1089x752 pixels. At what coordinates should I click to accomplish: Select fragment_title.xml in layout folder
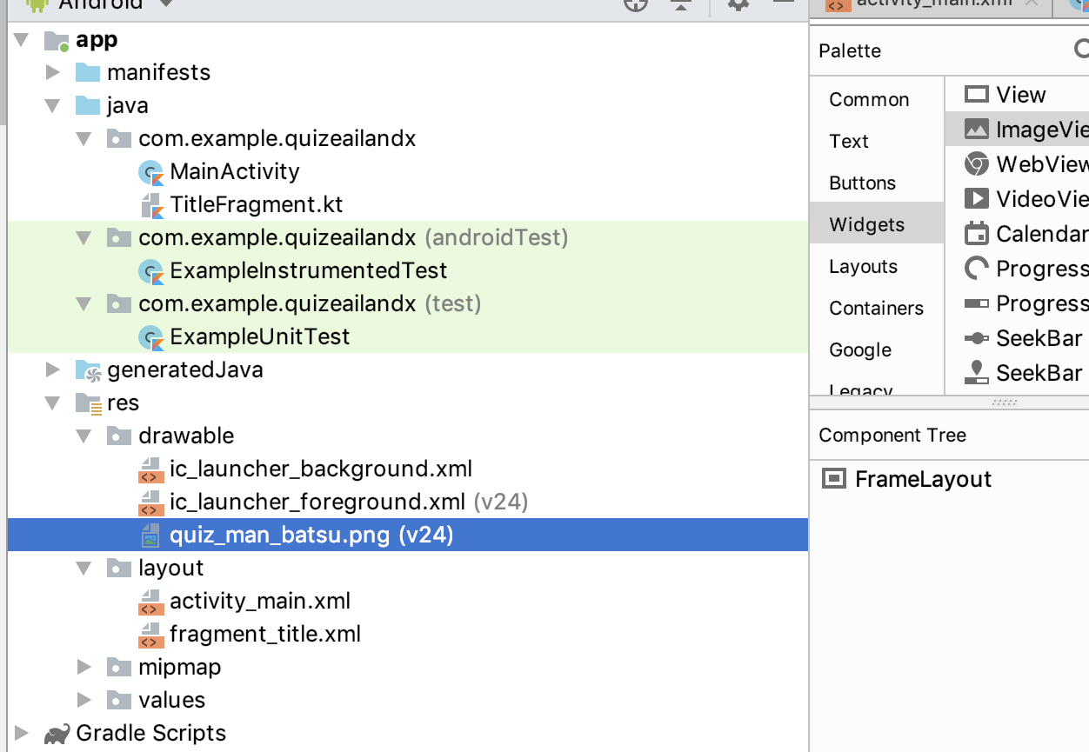coord(265,635)
